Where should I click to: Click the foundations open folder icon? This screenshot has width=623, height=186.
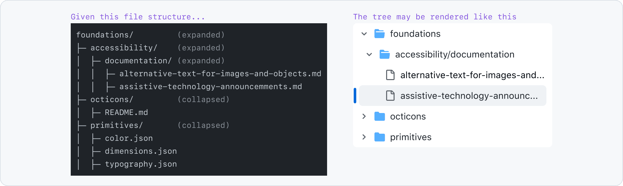coord(379,34)
